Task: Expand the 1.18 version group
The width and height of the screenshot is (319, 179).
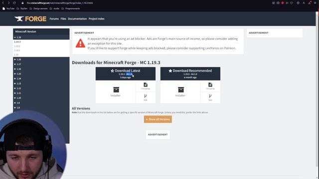Action: coord(17,60)
